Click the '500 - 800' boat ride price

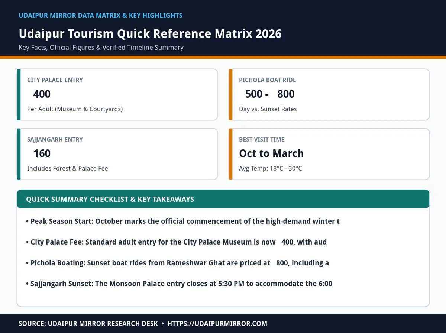pyautogui.click(x=270, y=94)
